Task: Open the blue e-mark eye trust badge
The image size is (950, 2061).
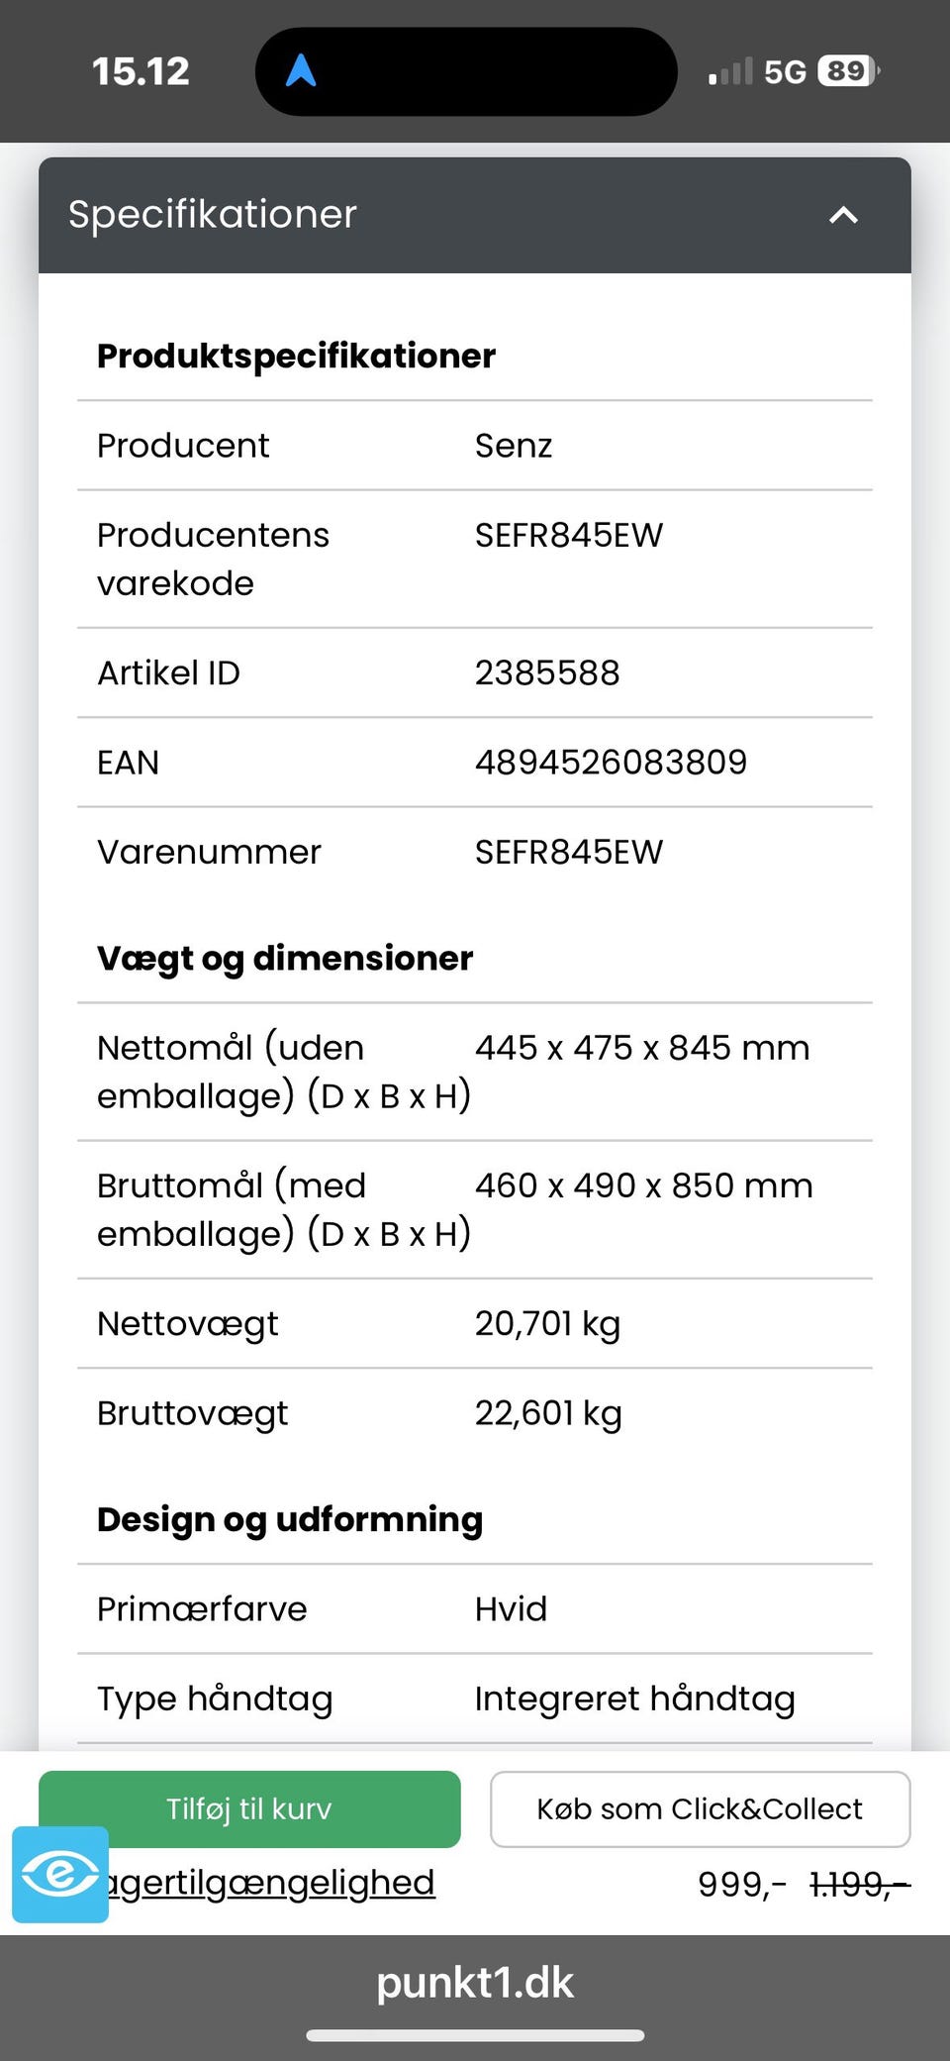Action: tap(60, 1874)
